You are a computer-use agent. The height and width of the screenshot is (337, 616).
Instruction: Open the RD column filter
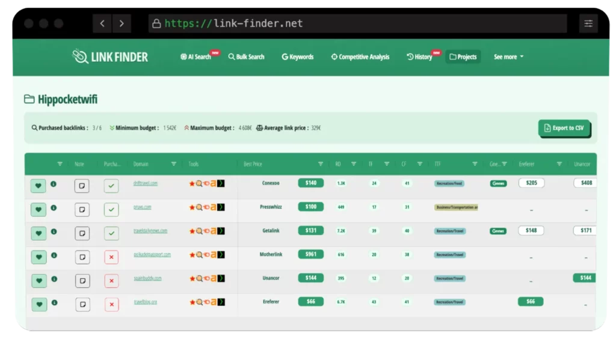click(354, 164)
